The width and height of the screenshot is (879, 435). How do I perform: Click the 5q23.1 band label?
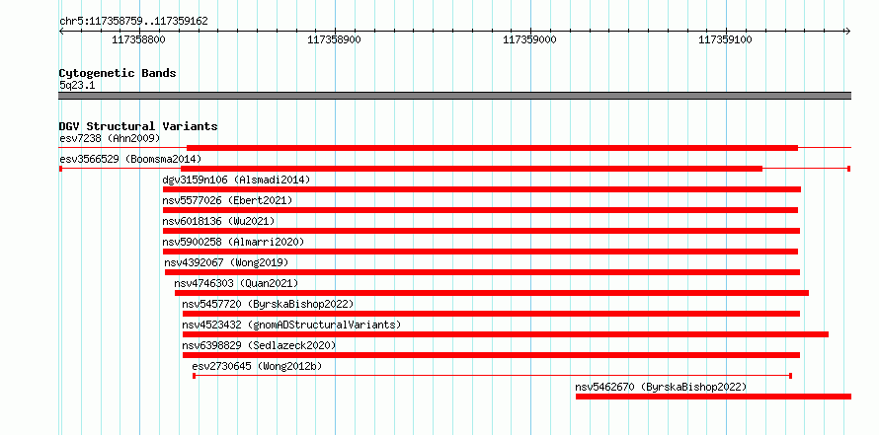click(x=77, y=85)
